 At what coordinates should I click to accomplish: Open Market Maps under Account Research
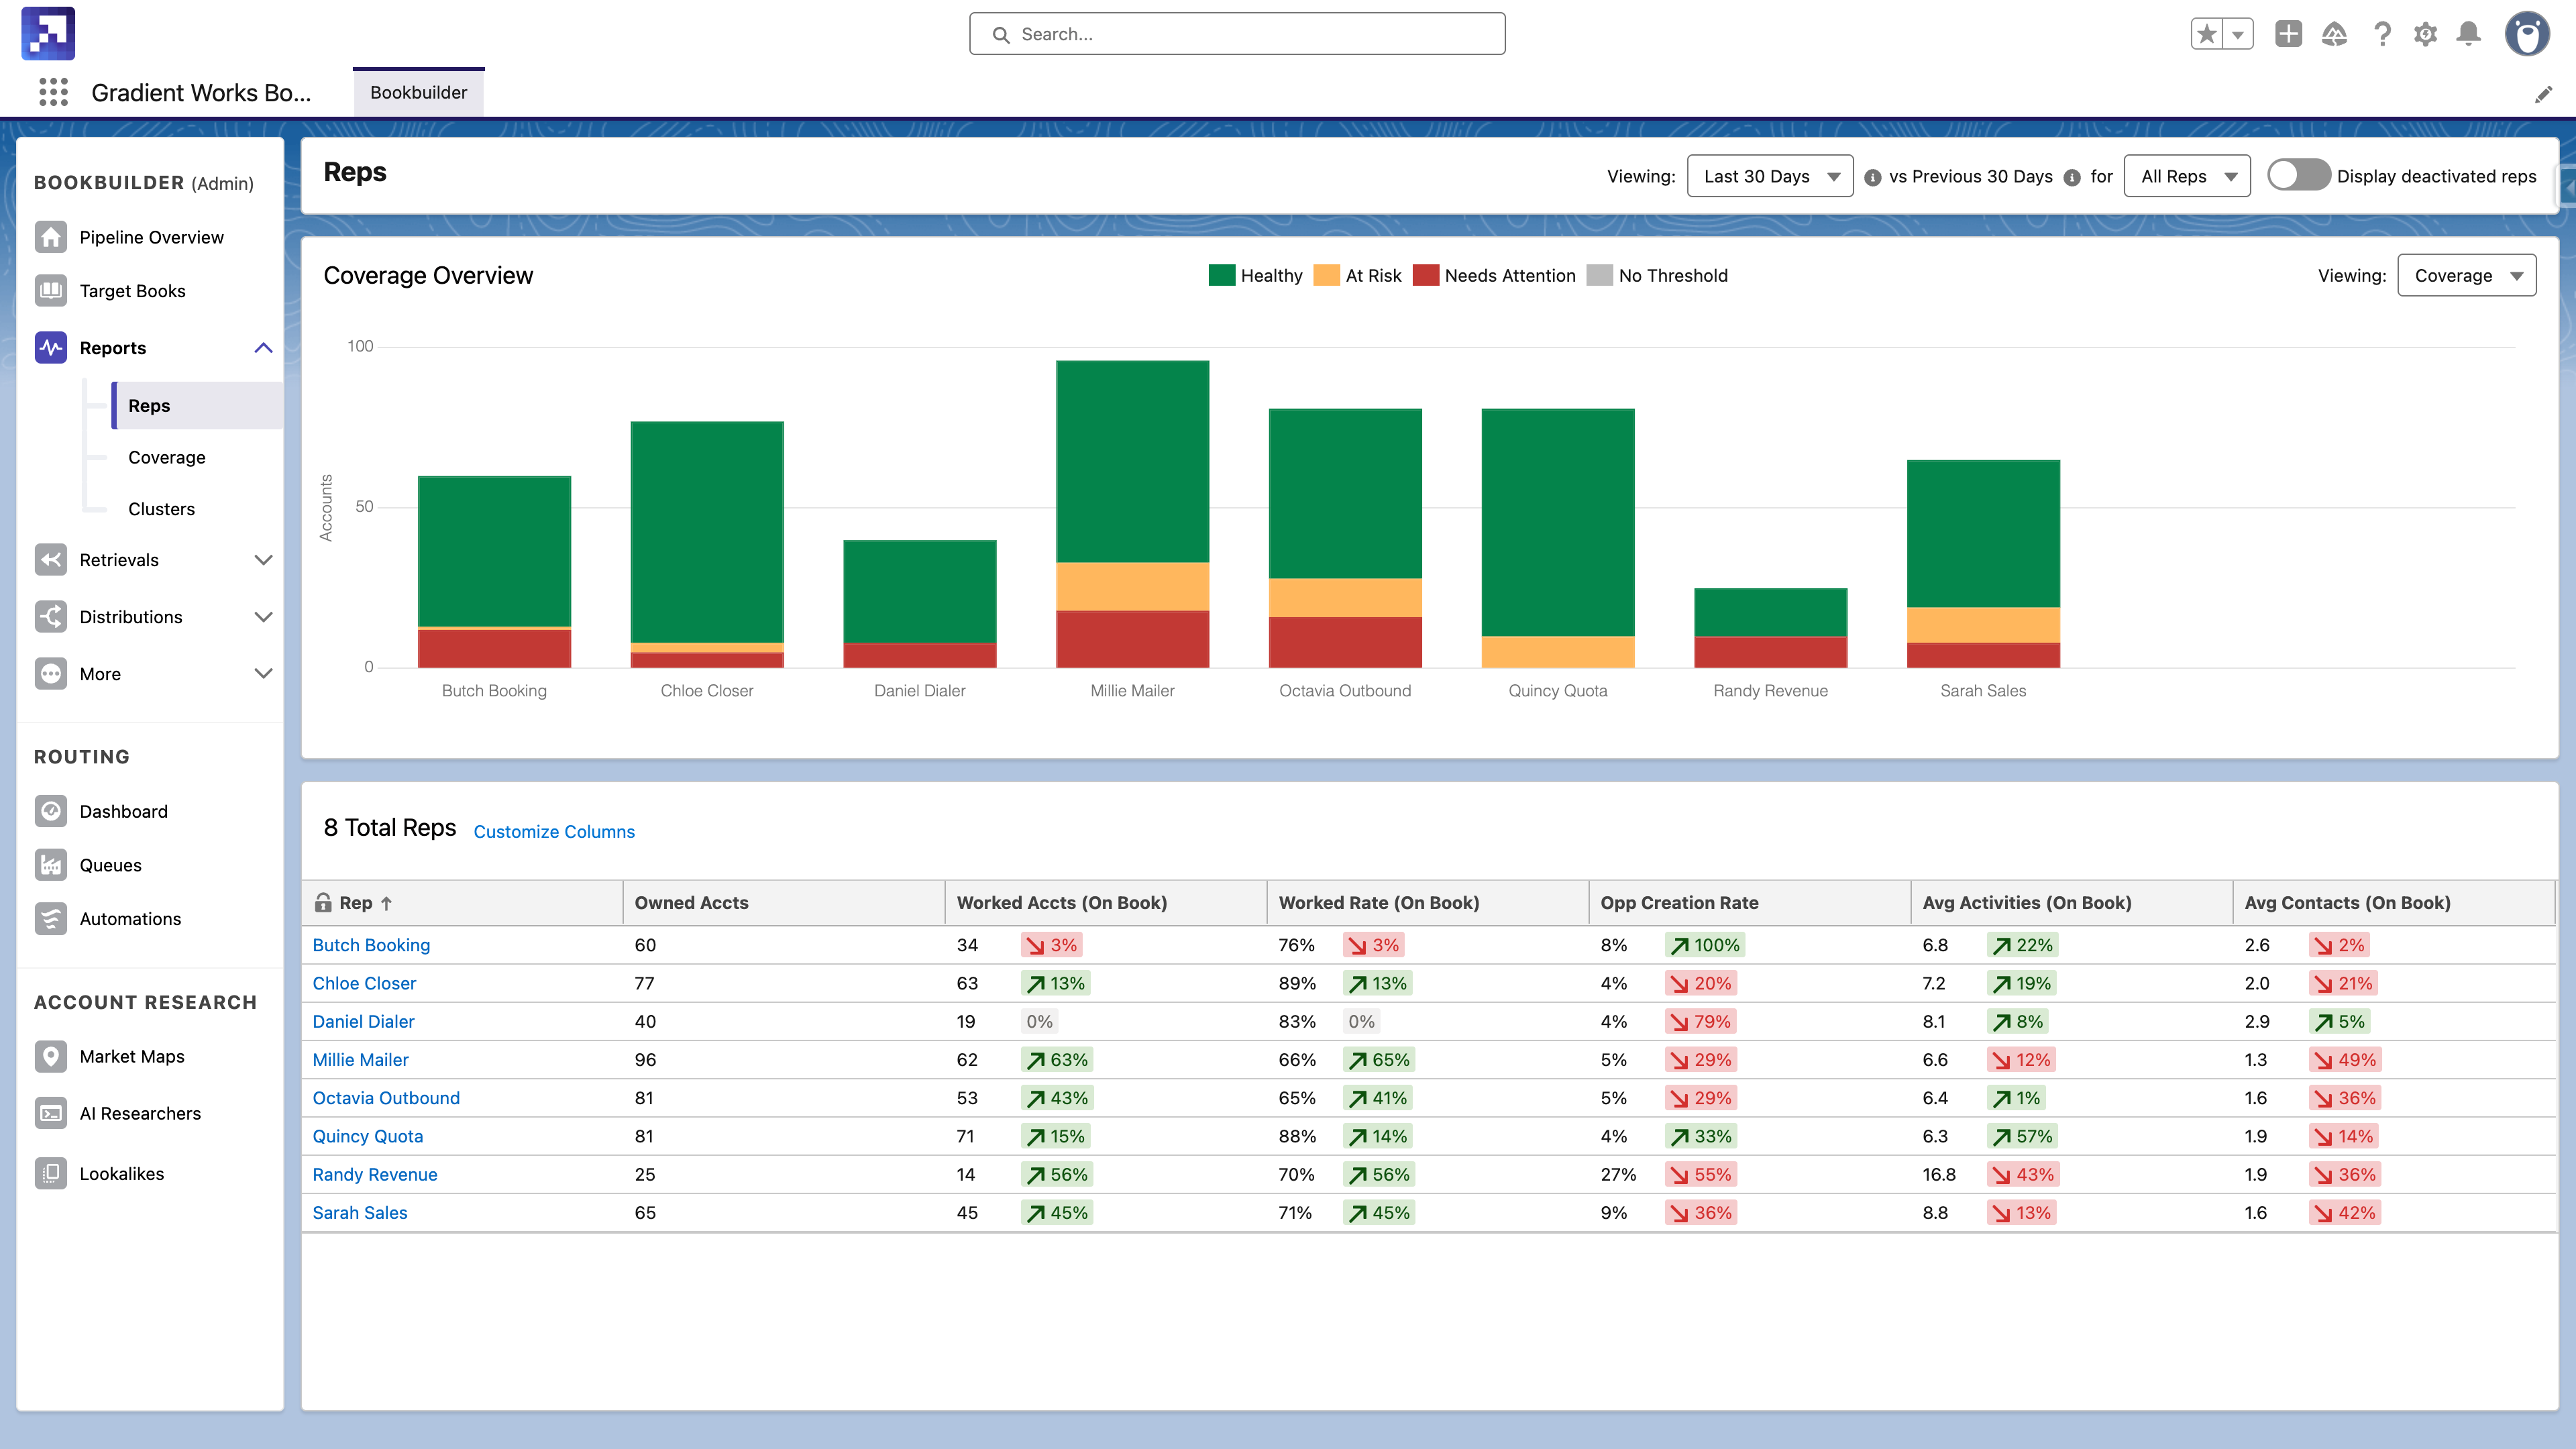[x=50, y=1056]
